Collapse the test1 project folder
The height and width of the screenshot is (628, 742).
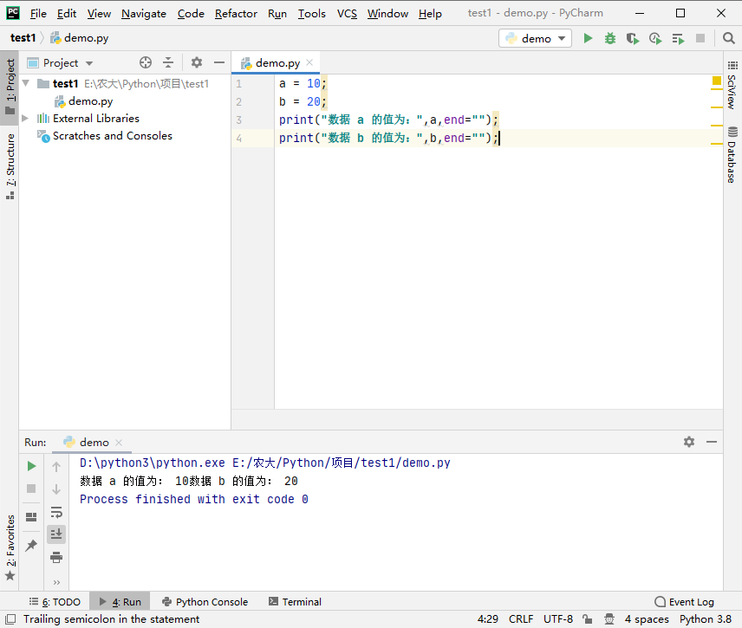pyautogui.click(x=25, y=84)
